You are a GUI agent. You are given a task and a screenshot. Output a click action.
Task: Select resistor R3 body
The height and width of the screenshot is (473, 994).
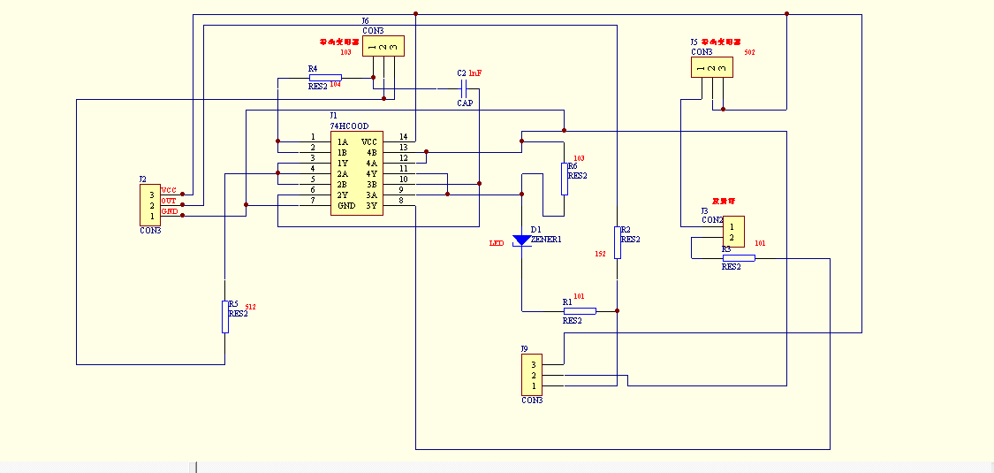740,258
